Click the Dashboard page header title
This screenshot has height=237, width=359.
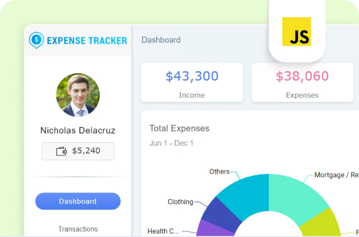161,40
